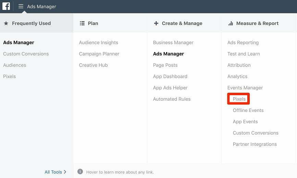297x178 pixels.
Task: Select Test and Learn
Action: click(x=244, y=54)
